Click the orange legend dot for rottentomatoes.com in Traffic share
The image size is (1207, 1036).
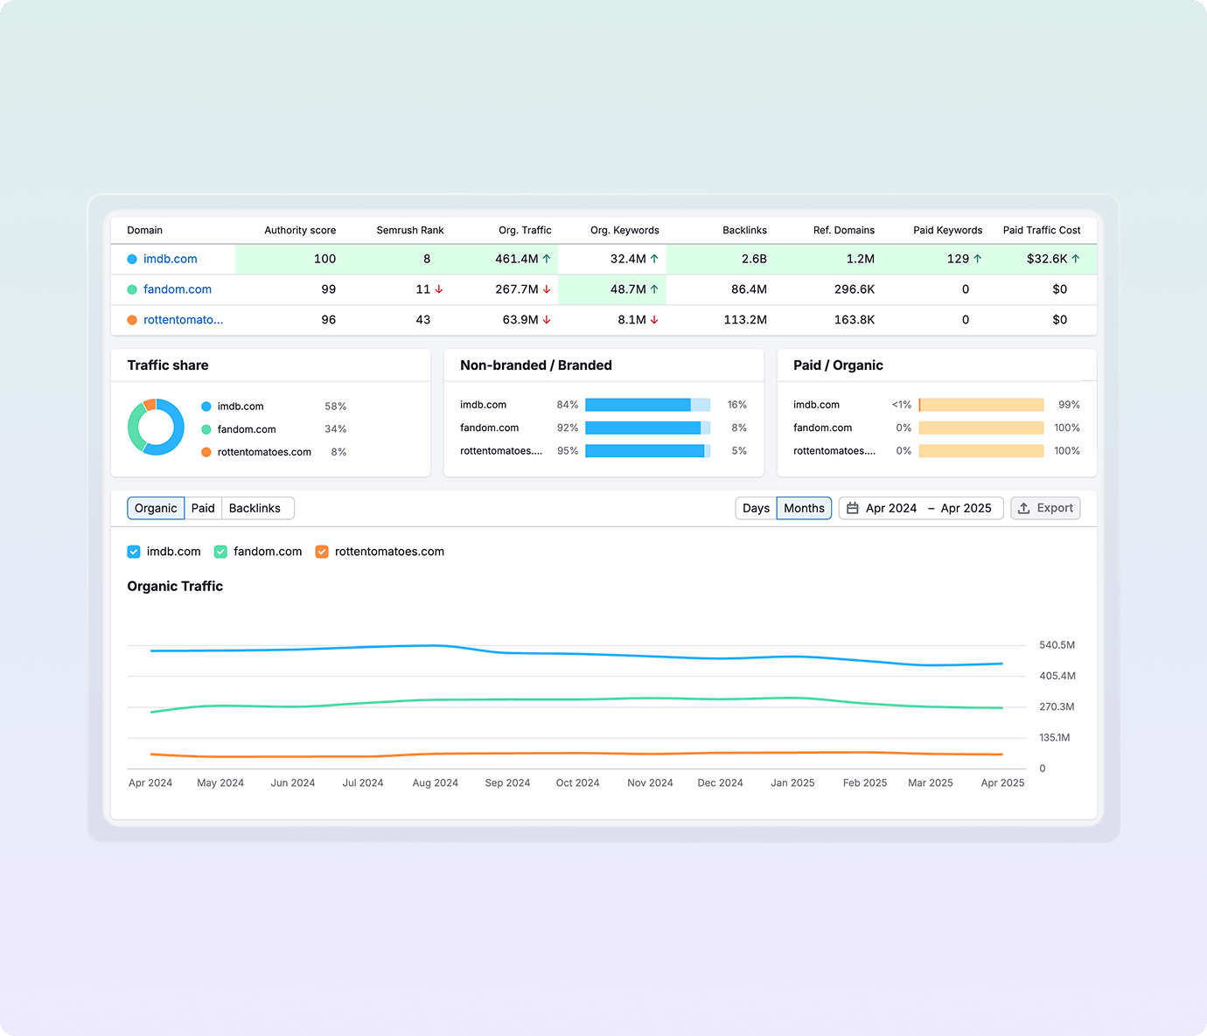[206, 452]
